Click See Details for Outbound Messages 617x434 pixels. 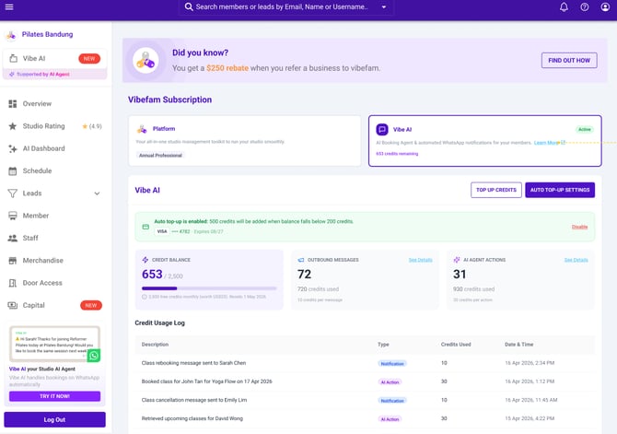pos(420,260)
